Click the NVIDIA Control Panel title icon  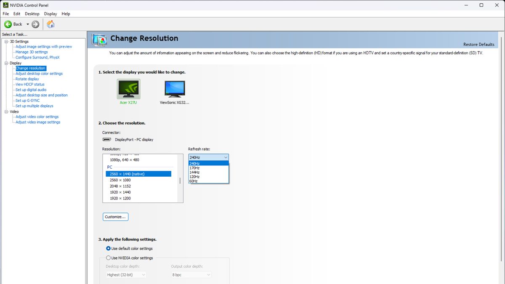pyautogui.click(x=5, y=5)
